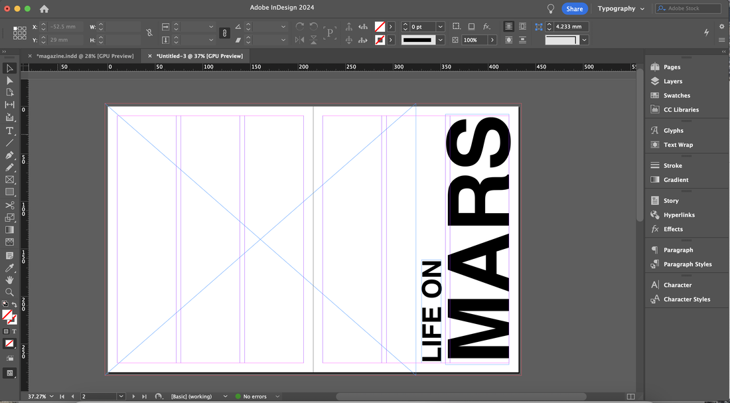Open the Glyphs panel
The width and height of the screenshot is (730, 403).
[673, 131]
